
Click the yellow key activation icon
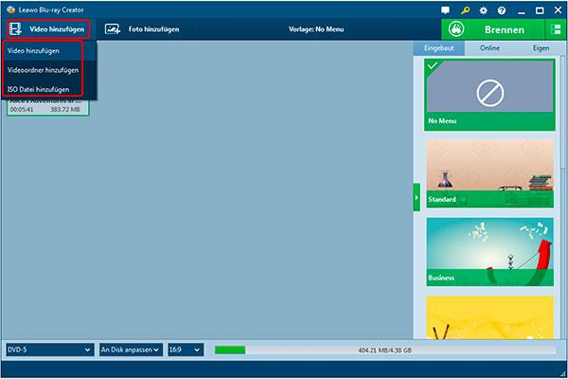click(465, 10)
